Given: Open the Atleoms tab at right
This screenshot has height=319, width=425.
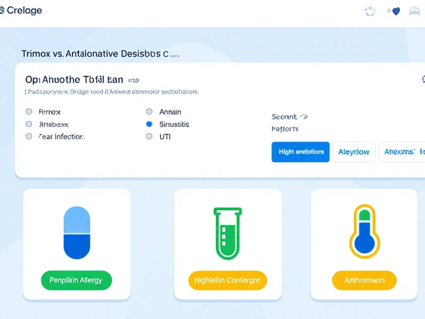Looking at the screenshot, I should point(402,152).
